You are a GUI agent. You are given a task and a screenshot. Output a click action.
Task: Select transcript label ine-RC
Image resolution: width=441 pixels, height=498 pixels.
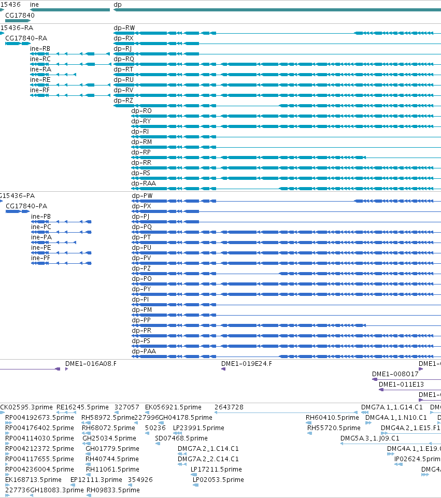click(40, 59)
